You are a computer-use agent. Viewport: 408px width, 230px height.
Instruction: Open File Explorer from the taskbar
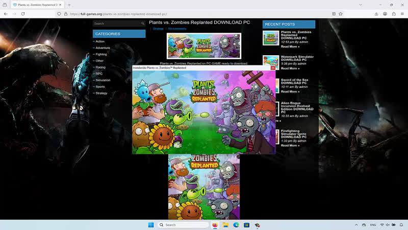tap(225, 225)
